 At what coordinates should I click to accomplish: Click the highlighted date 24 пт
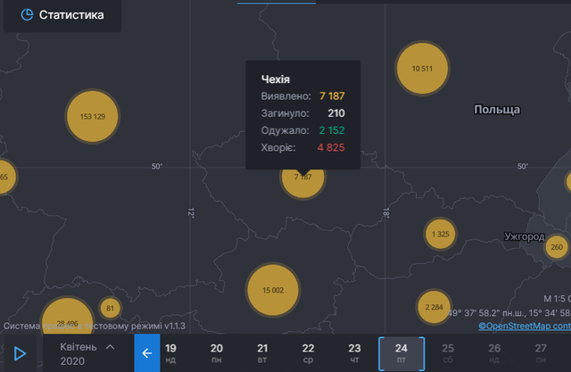click(401, 353)
